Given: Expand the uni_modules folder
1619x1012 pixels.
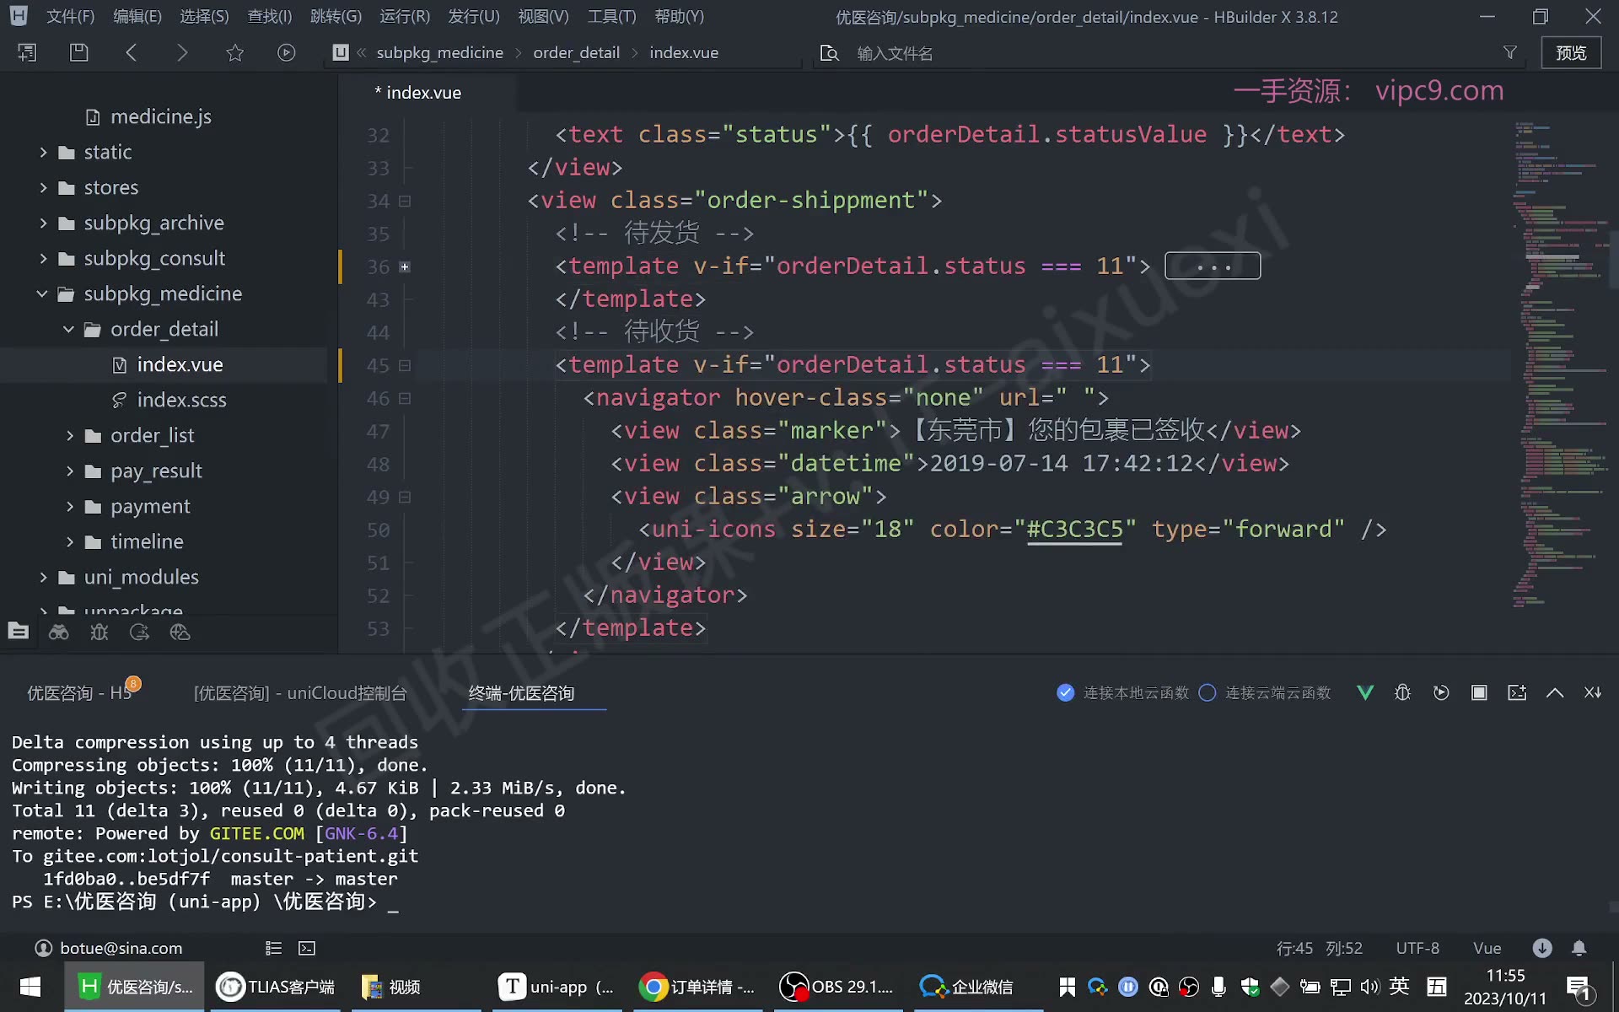Looking at the screenshot, I should coord(43,577).
